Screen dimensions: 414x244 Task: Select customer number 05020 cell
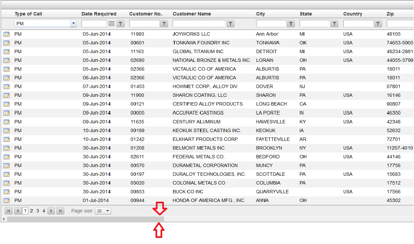(137, 183)
